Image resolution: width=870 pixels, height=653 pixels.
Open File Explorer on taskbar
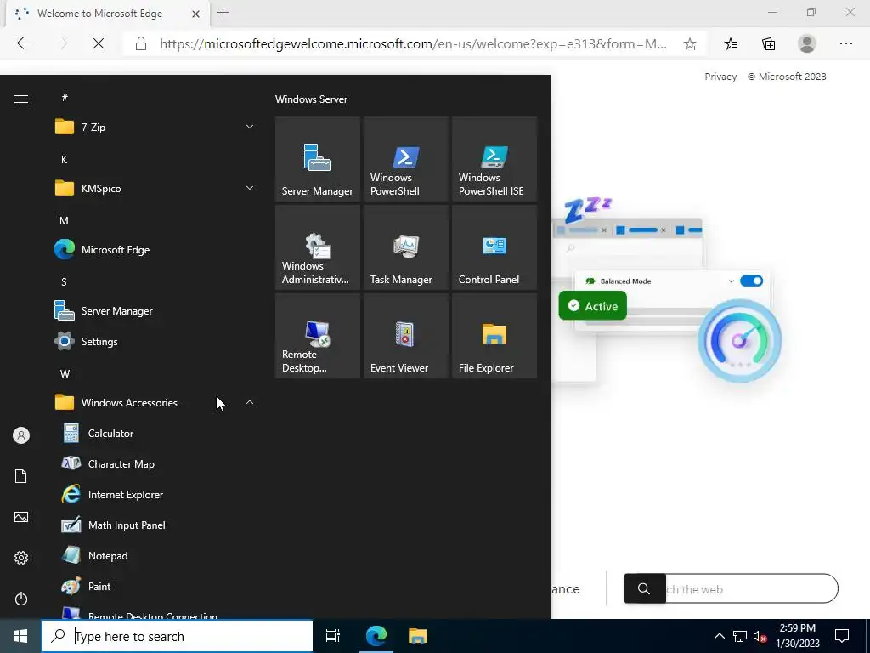coord(417,636)
